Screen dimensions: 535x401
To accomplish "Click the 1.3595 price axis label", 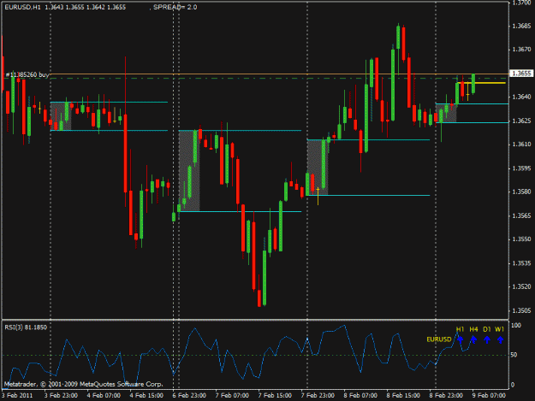I will (521, 168).
